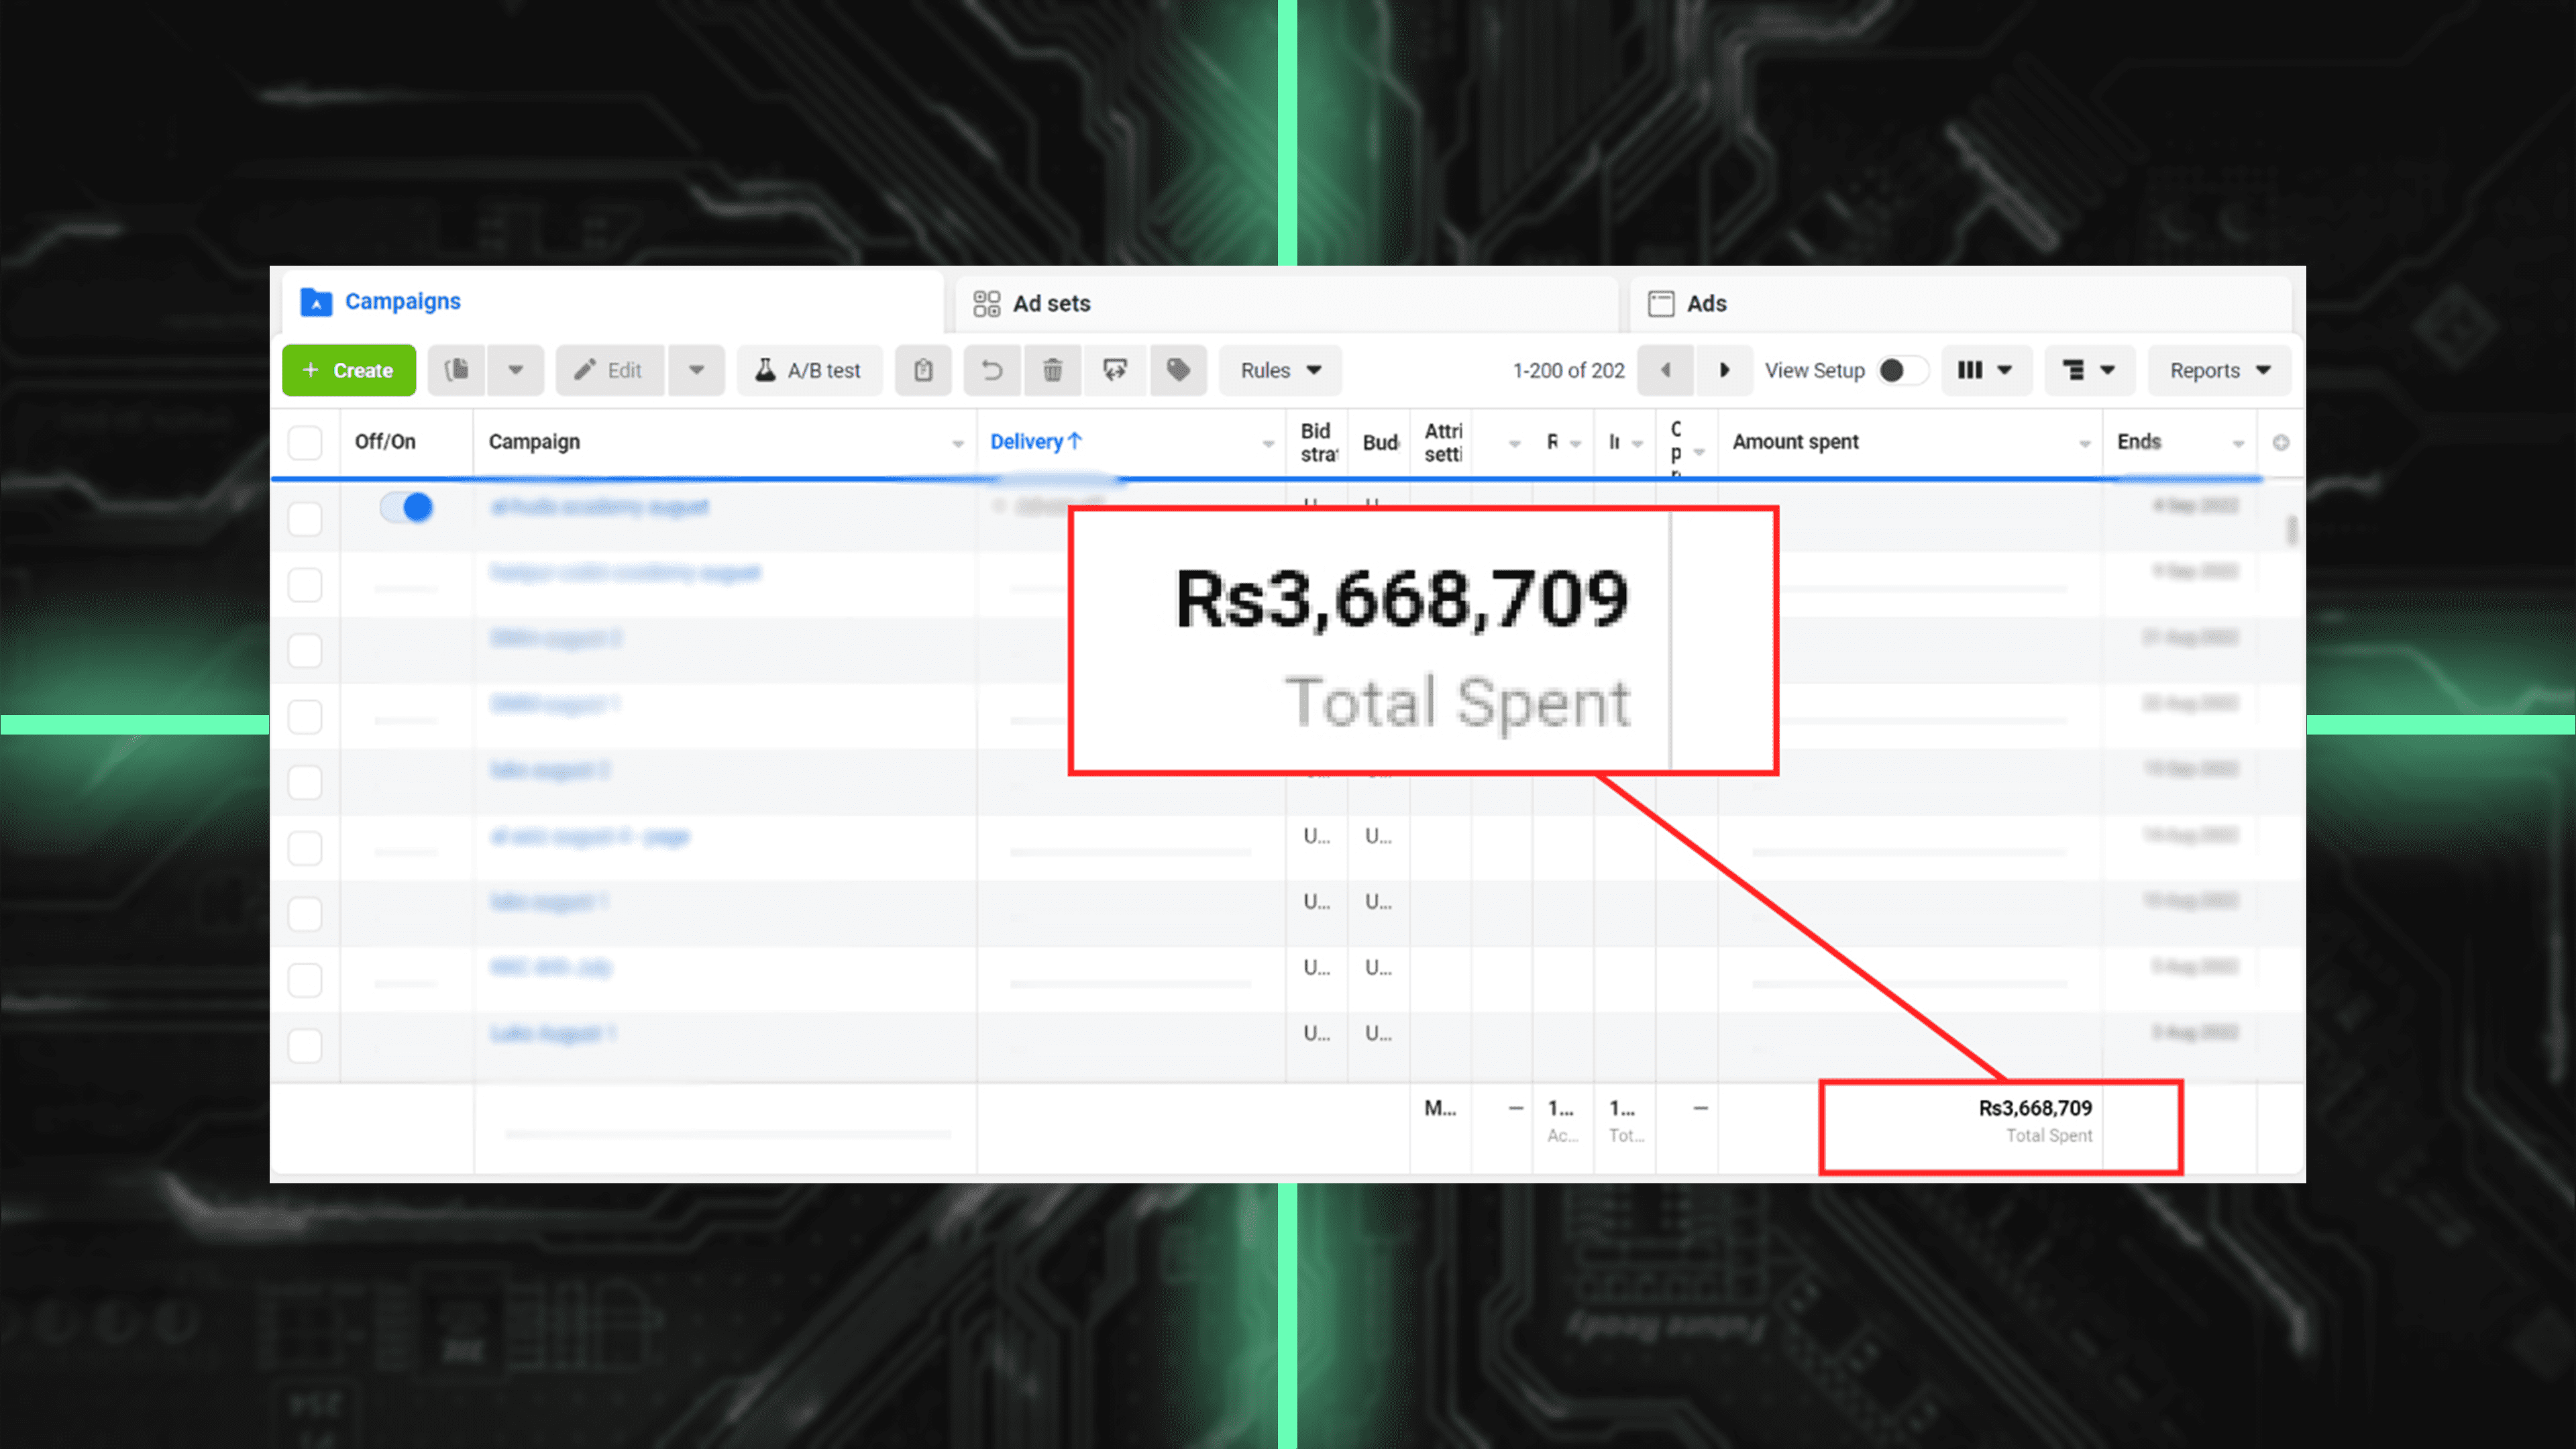Viewport: 2576px width, 1449px height.
Task: Click the trash delete icon
Action: point(1053,370)
